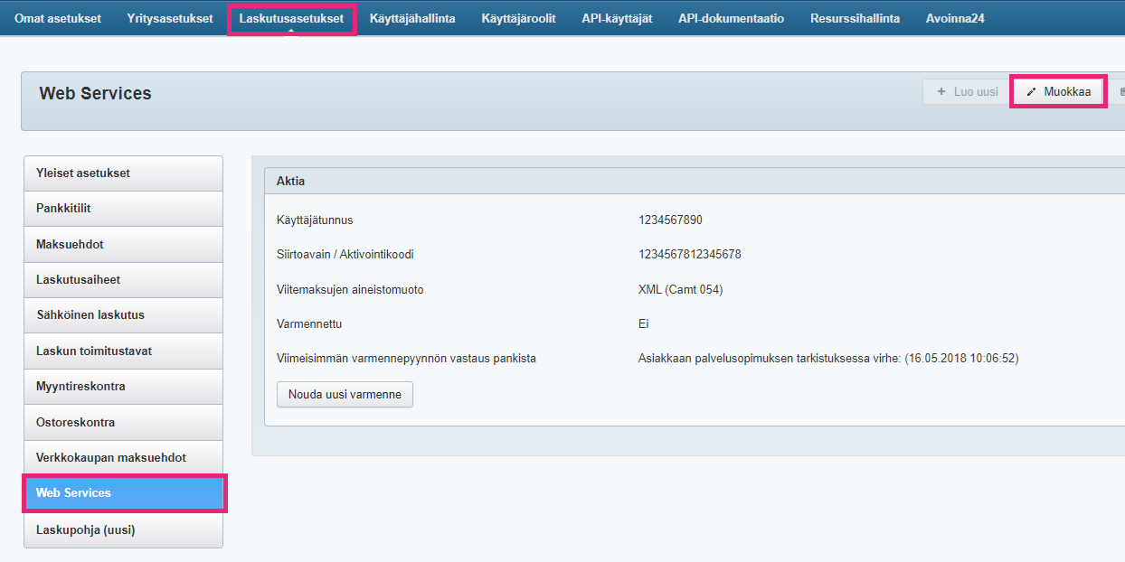This screenshot has height=562, width=1125.
Task: Switch to the Yritysasetukset tab
Action: (x=170, y=19)
